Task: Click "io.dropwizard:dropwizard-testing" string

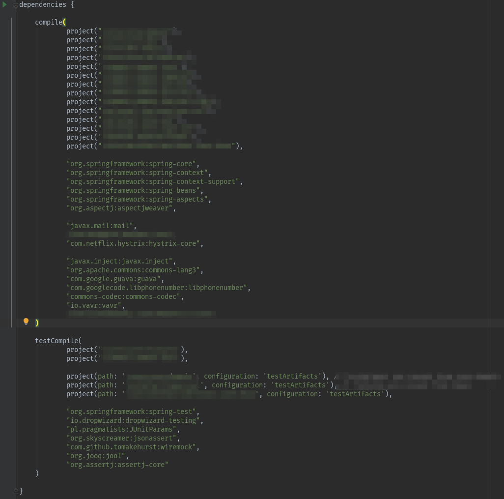Action: point(135,420)
